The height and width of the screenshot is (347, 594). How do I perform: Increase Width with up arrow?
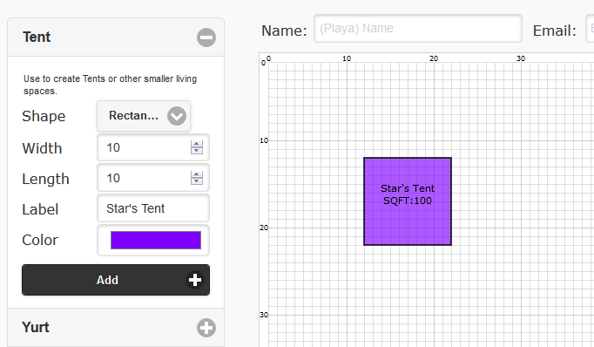tap(197, 144)
